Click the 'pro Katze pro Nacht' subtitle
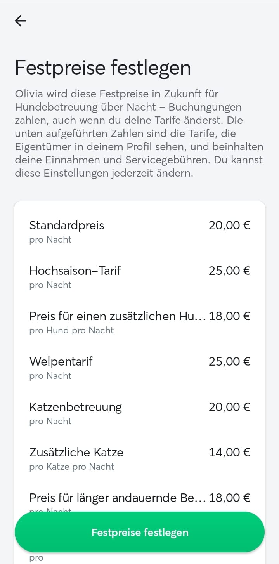The height and width of the screenshot is (564, 279). (71, 467)
